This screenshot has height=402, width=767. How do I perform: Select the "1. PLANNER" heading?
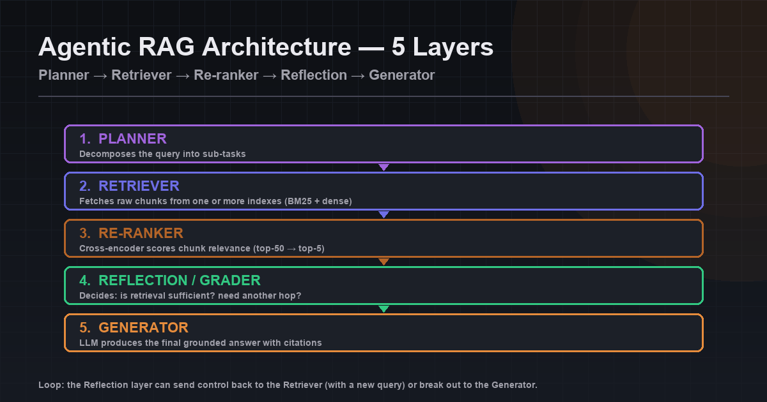[123, 138]
